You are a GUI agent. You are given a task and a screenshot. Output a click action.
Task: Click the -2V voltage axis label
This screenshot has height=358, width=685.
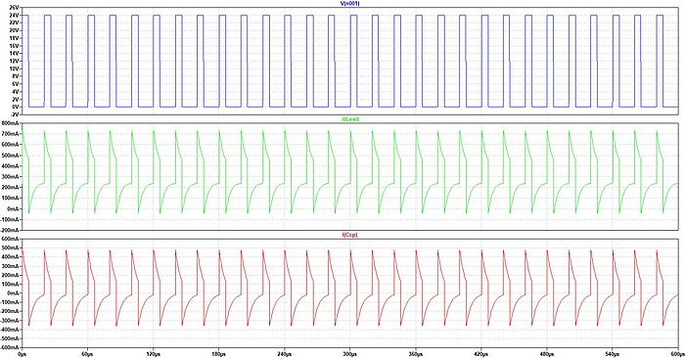coord(14,114)
